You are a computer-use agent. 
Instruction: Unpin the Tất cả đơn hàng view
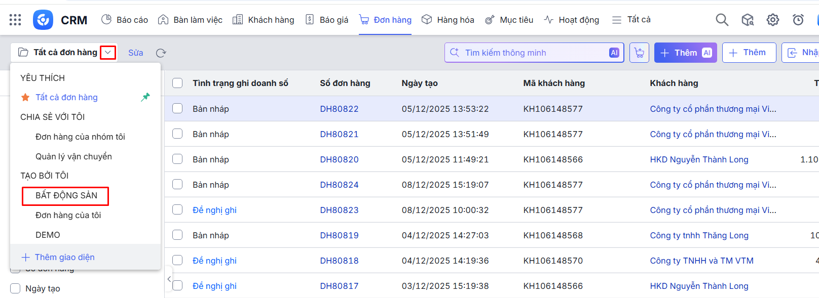(145, 97)
